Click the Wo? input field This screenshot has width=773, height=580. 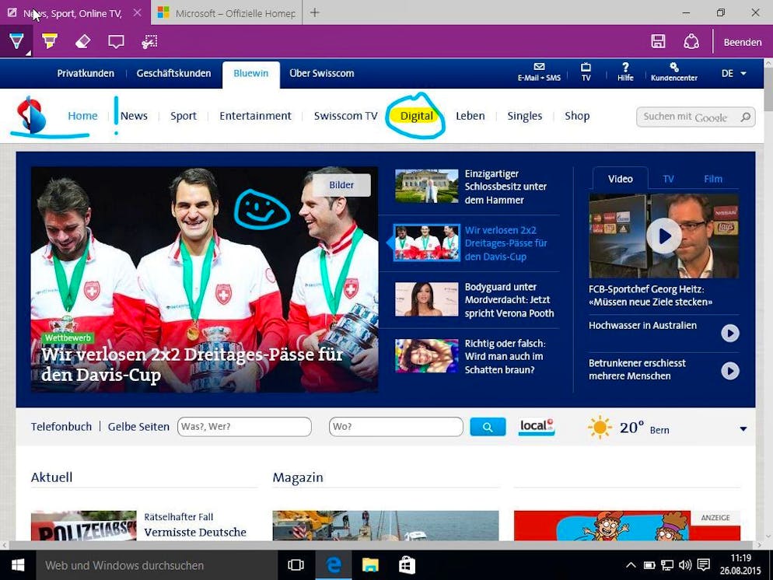[x=396, y=427]
